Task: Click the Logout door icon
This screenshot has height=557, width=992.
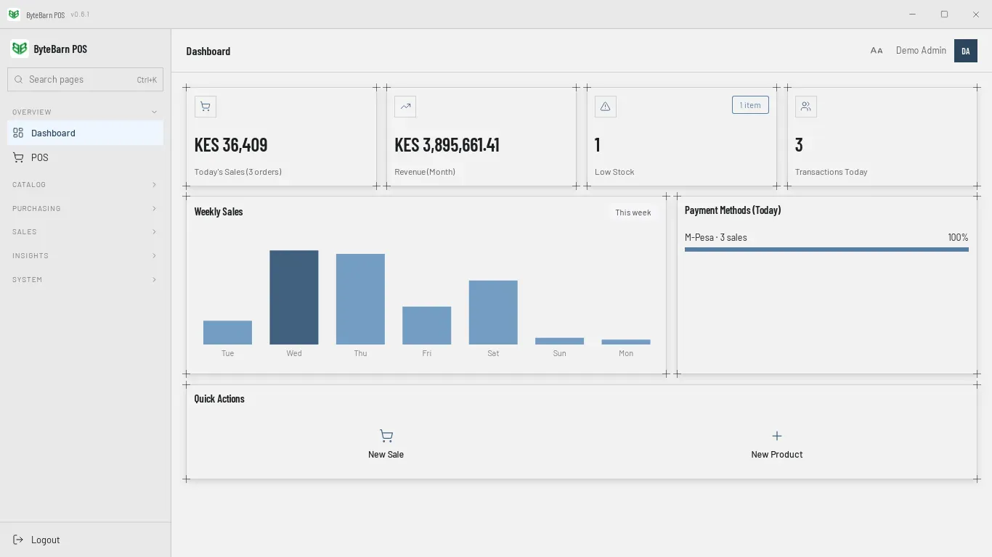Action: pos(18,540)
